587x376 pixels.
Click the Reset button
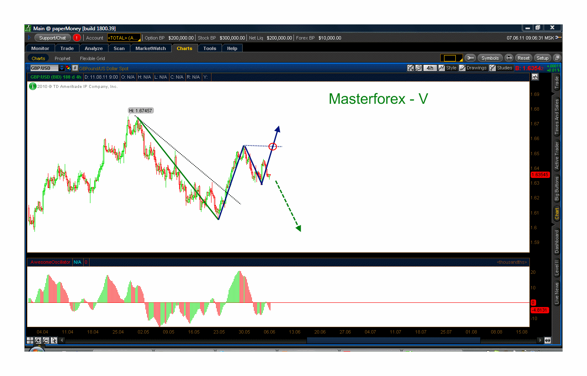[524, 58]
